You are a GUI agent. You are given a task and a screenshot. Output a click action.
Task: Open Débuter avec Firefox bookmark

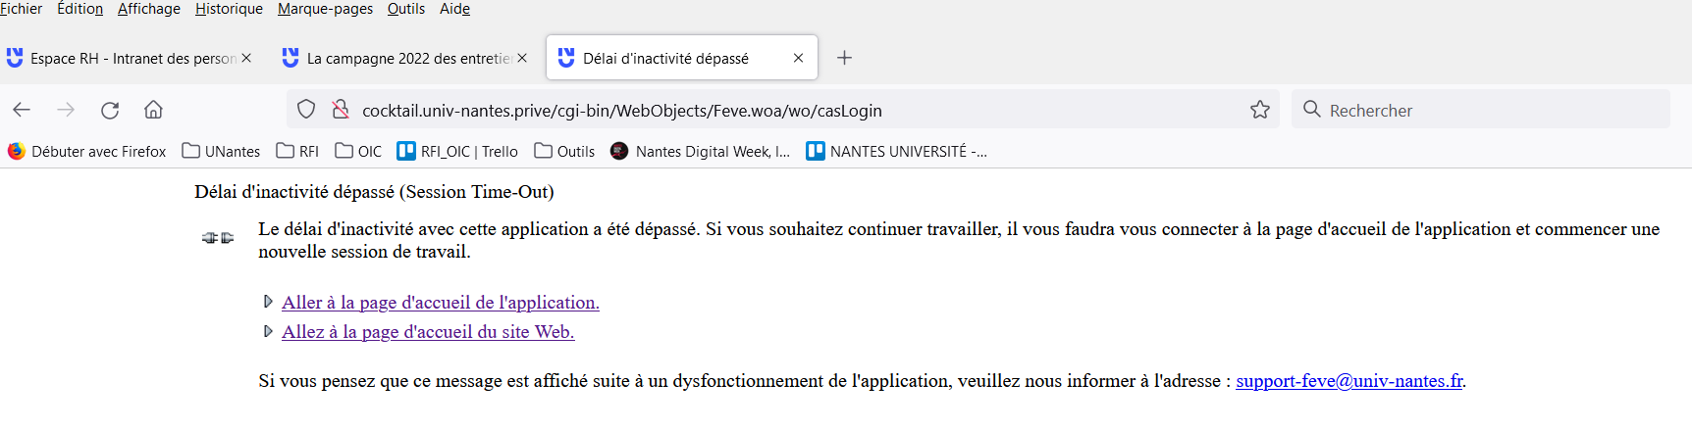pyautogui.click(x=87, y=151)
